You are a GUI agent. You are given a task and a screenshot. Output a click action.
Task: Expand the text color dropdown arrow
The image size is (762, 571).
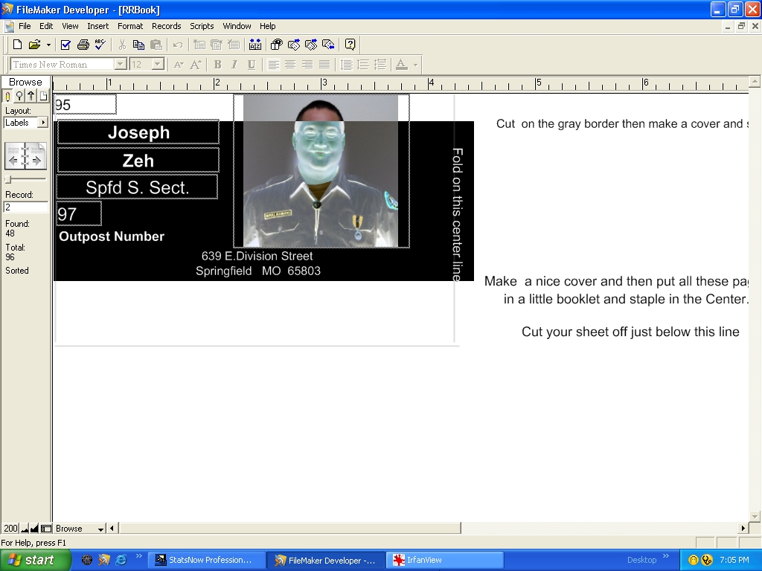[x=415, y=65]
